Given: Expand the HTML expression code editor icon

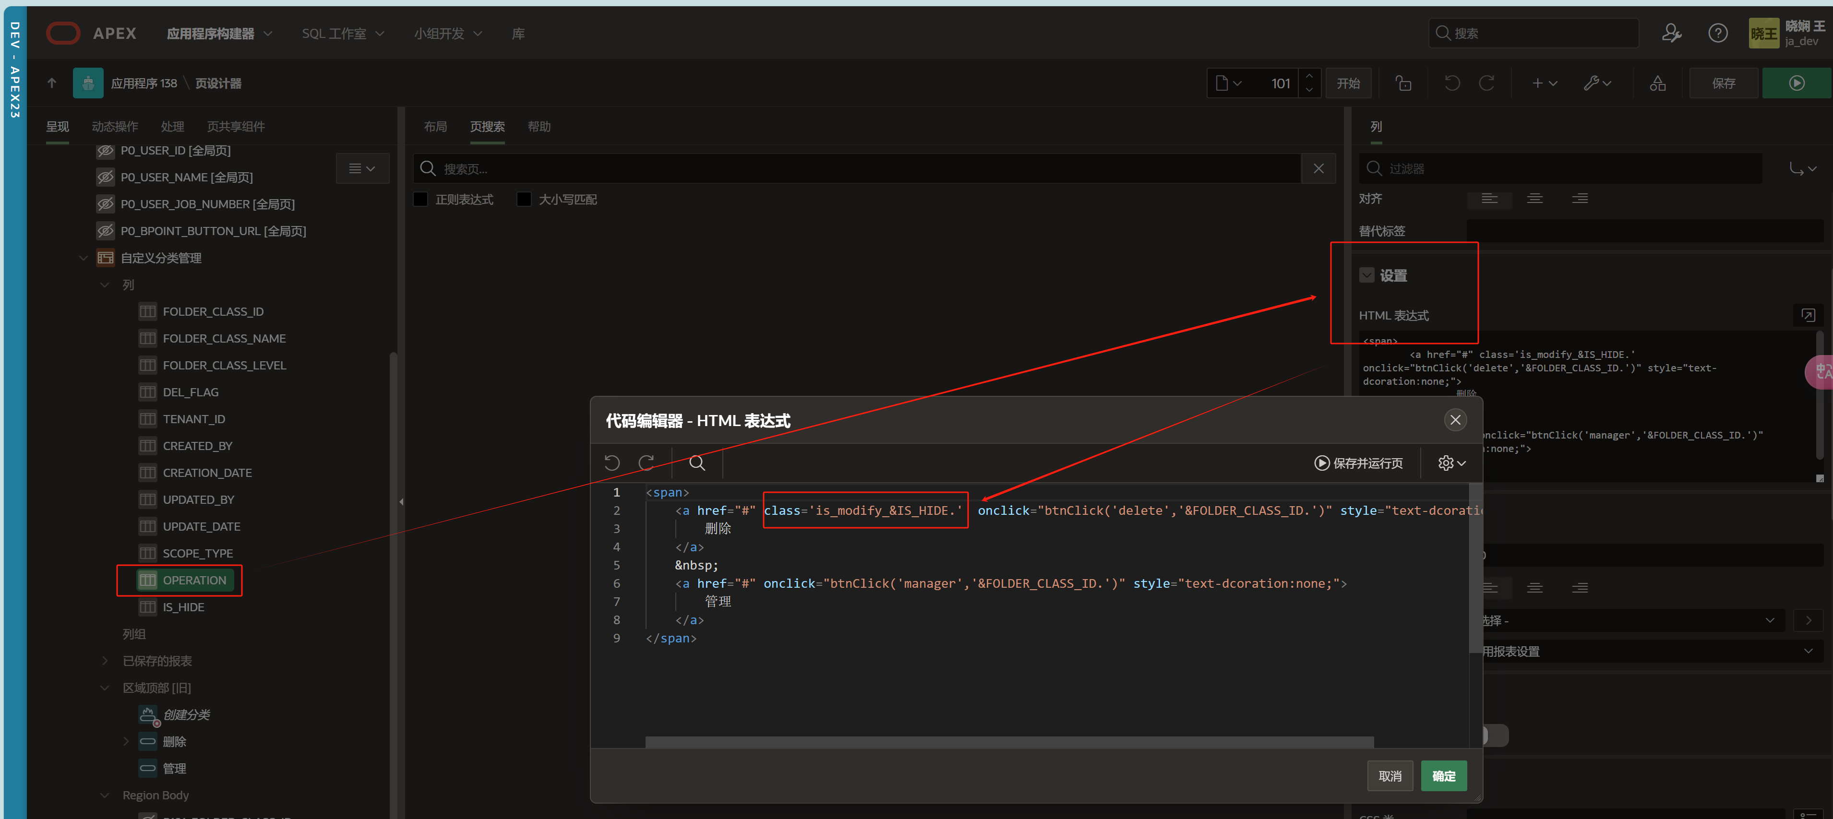Looking at the screenshot, I should pos(1808,315).
